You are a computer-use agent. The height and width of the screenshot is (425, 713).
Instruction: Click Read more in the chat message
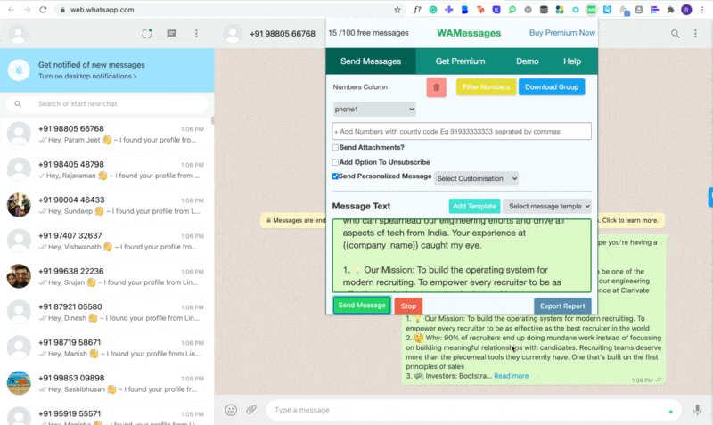tap(511, 376)
